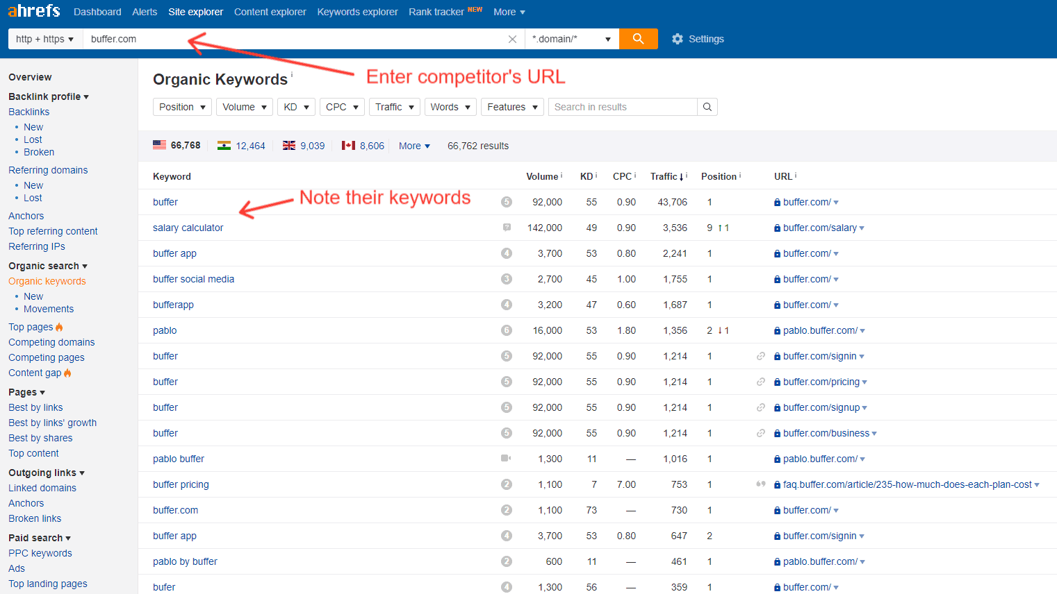Go to Content explorer
The image size is (1057, 594).
[270, 12]
